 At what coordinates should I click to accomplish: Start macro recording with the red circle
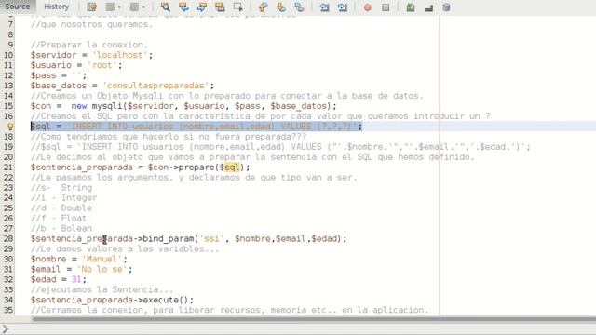pos(367,7)
